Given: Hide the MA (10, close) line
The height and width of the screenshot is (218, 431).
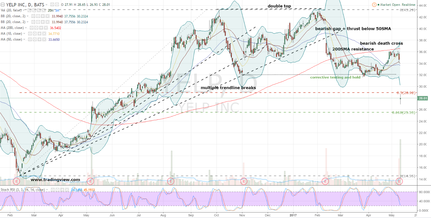Looking at the screenshot, I should pos(29,34).
